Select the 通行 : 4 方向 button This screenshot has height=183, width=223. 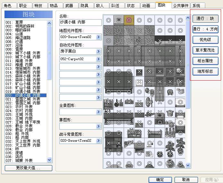click(x=205, y=29)
